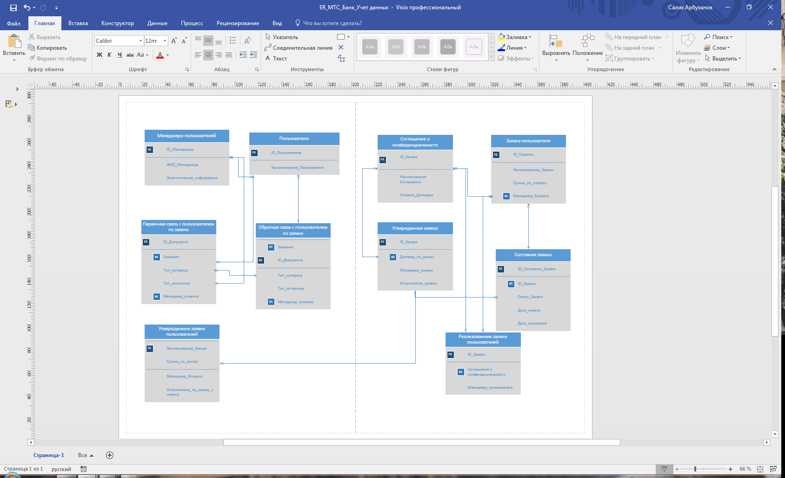Image resolution: width=785 pixels, height=478 pixels.
Task: Switch to the Вид tab
Action: point(277,23)
